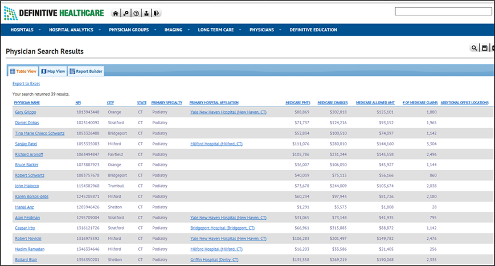Open physician Sanjay Patel's profile
This screenshot has height=266, width=495.
click(x=26, y=144)
